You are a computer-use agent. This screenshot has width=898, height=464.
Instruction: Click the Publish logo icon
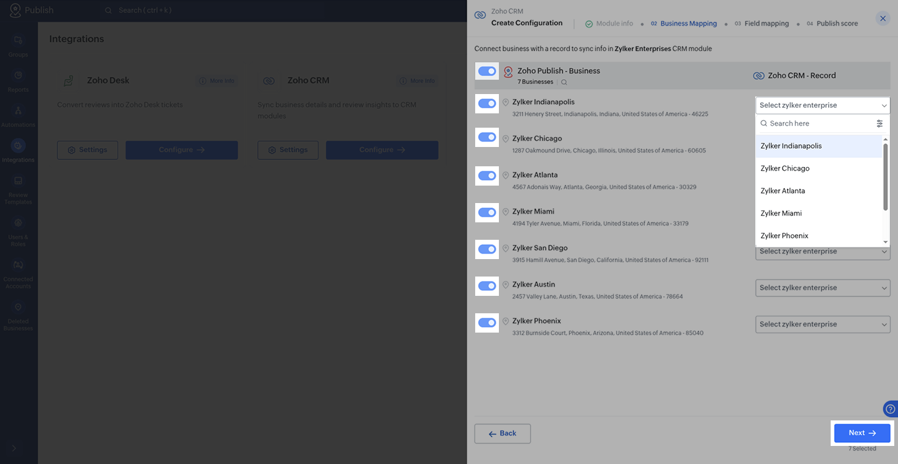[15, 10]
